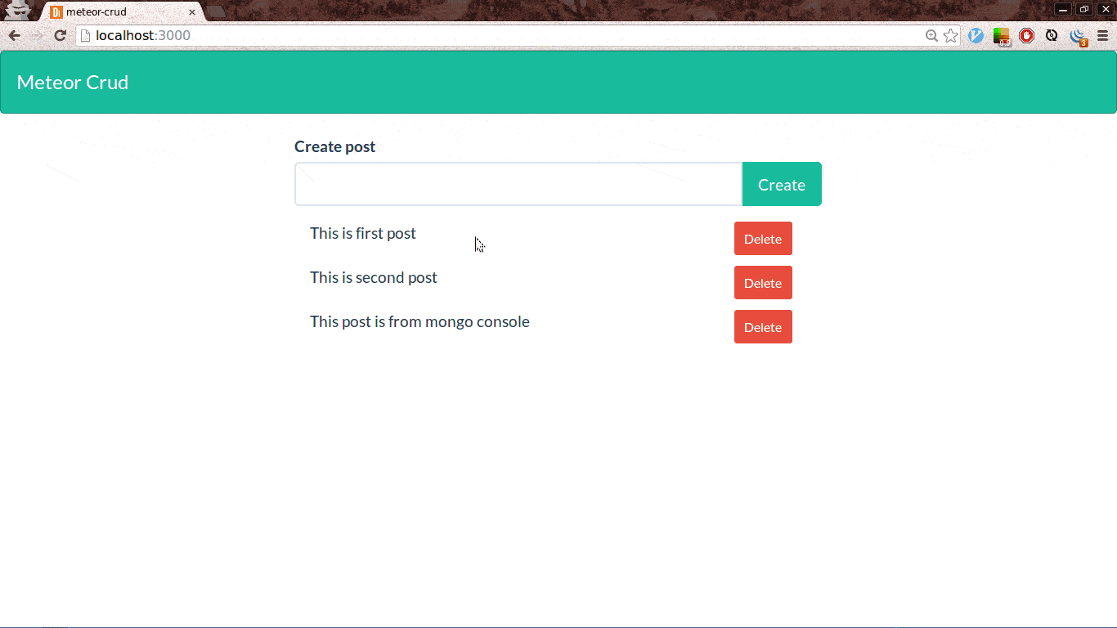The width and height of the screenshot is (1117, 628).
Task: Open the Vimium extension icon
Action: 976,35
